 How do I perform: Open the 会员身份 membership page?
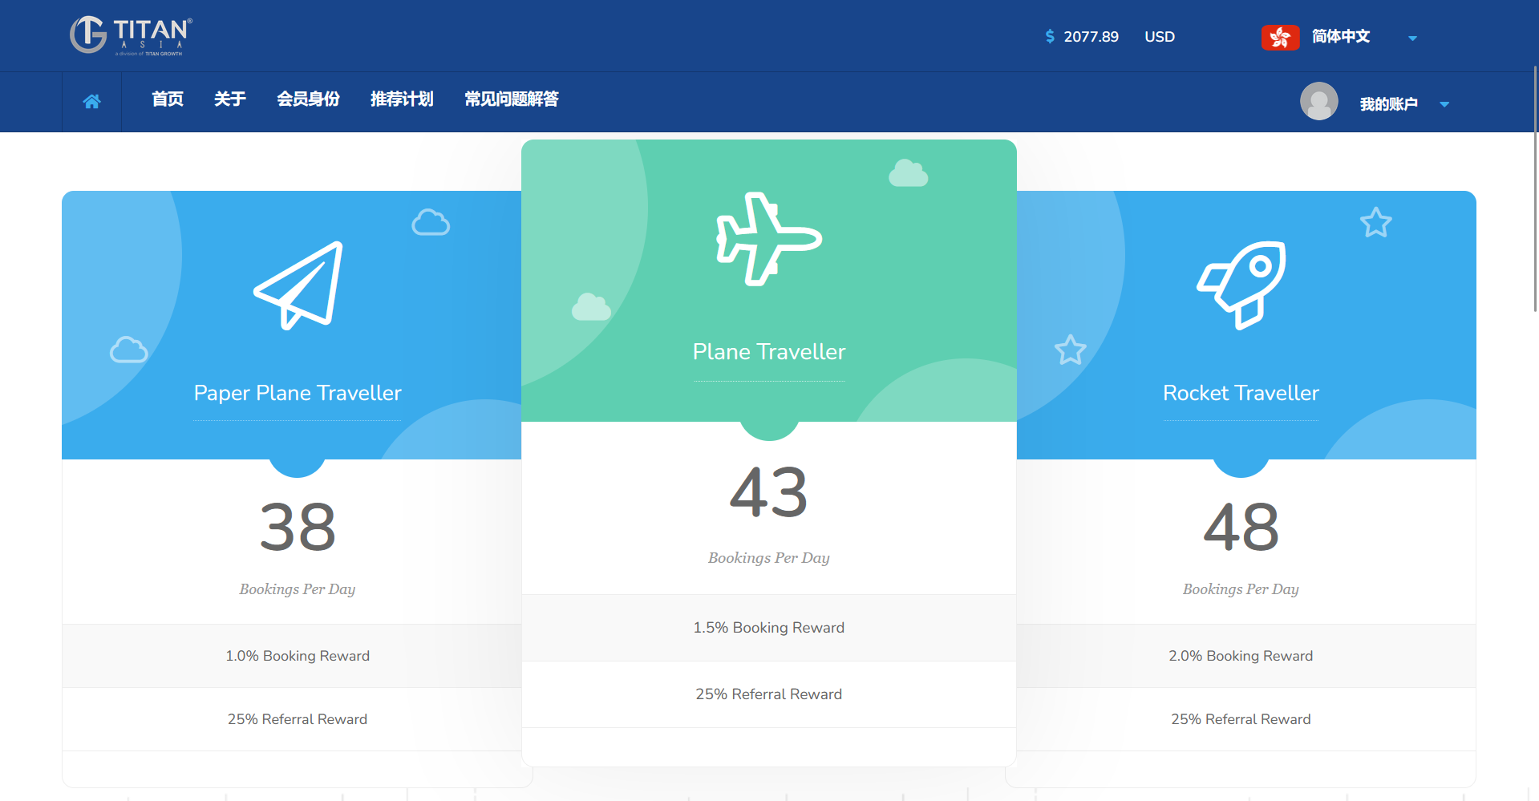coord(308,99)
